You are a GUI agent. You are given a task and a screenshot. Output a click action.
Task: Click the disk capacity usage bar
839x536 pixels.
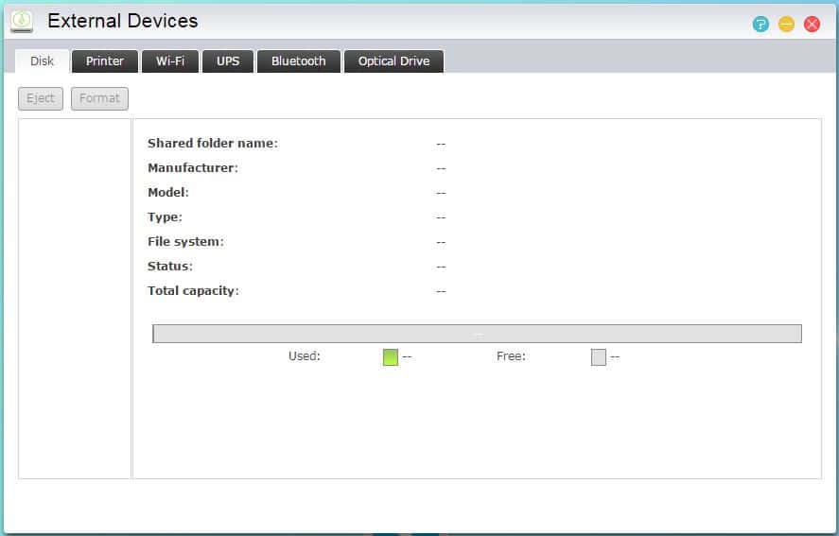pyautogui.click(x=477, y=334)
